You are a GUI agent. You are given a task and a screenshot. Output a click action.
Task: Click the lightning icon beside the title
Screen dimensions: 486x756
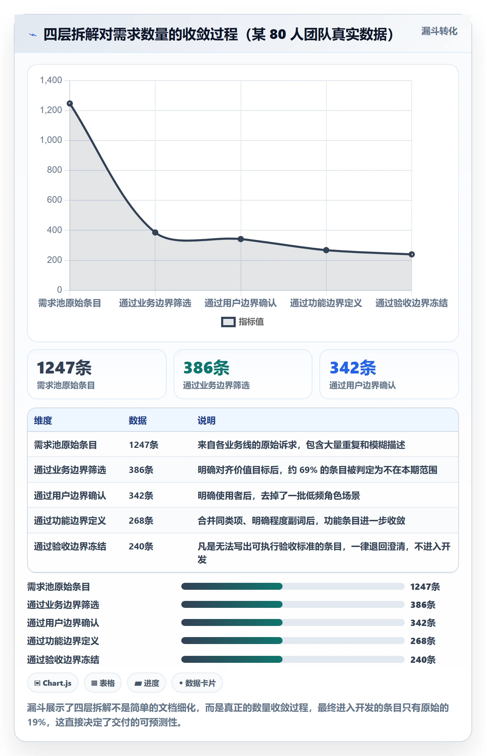[x=33, y=35]
